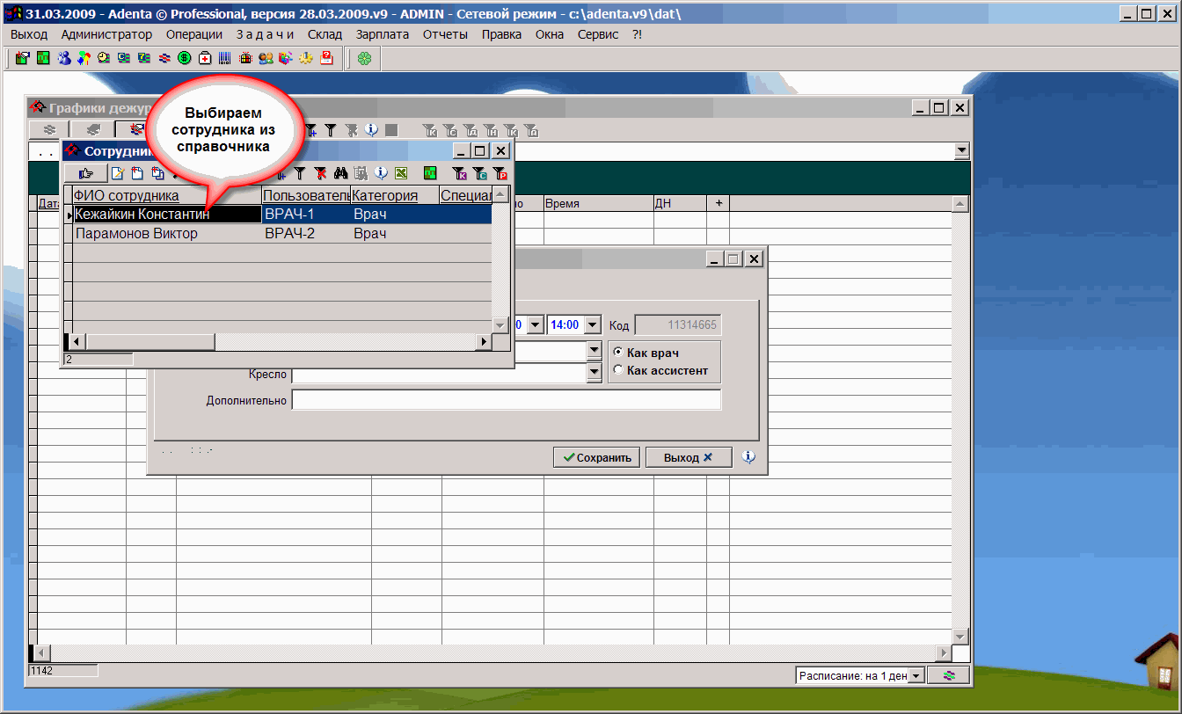The width and height of the screenshot is (1182, 714).
Task: Select the 'Как ассистент' radio option
Action: click(x=618, y=370)
